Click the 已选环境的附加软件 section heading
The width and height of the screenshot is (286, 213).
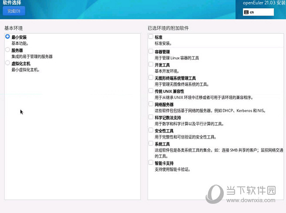pos(168,28)
